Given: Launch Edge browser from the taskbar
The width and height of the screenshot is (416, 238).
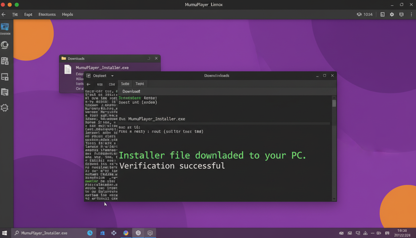Looking at the screenshot, I should point(90,233).
